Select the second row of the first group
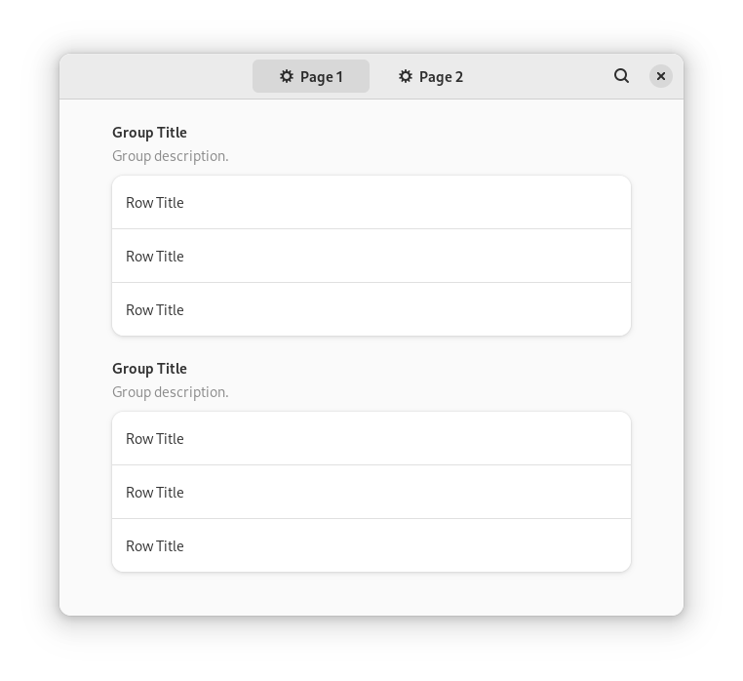The height and width of the screenshot is (681, 743). [371, 256]
